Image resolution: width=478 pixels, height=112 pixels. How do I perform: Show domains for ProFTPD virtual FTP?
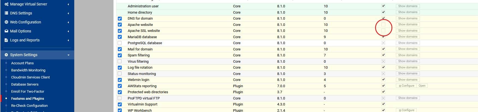point(408,98)
